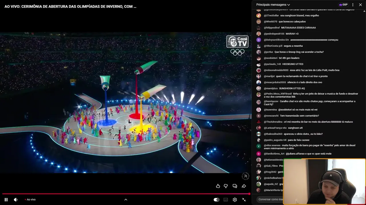Image resolution: width=366 pixels, height=205 pixels.
Task: Open the circular arrow badge over video
Action: pyautogui.click(x=245, y=176)
